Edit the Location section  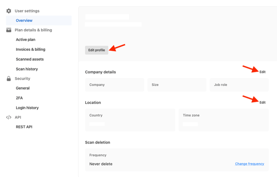coord(263,102)
